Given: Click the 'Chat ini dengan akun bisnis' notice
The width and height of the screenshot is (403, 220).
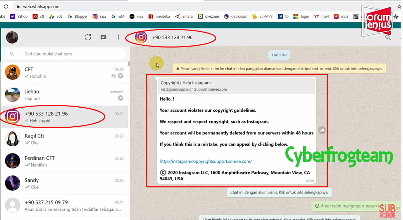Looking at the screenshot, I should click(x=279, y=192).
